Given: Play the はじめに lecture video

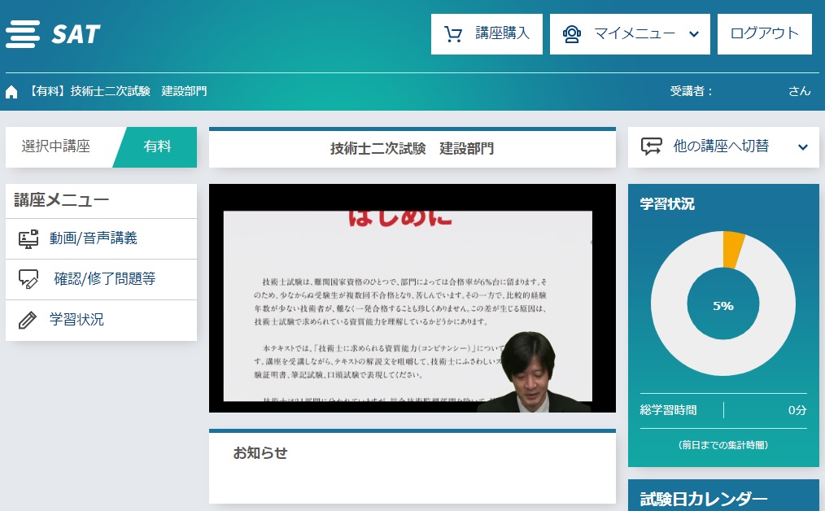Looking at the screenshot, I should click(412, 298).
